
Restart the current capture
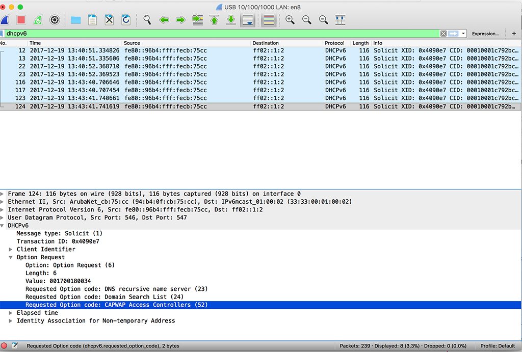38,20
